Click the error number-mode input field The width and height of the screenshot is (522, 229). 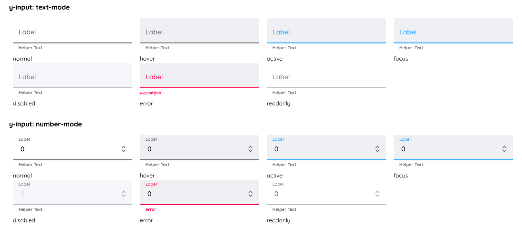(x=194, y=194)
